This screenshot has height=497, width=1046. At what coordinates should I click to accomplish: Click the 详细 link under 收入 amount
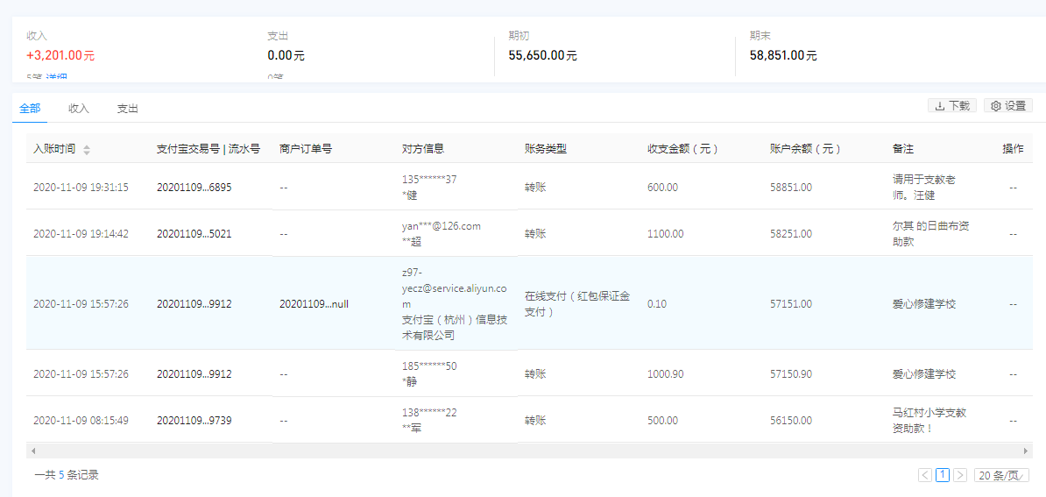click(x=56, y=78)
